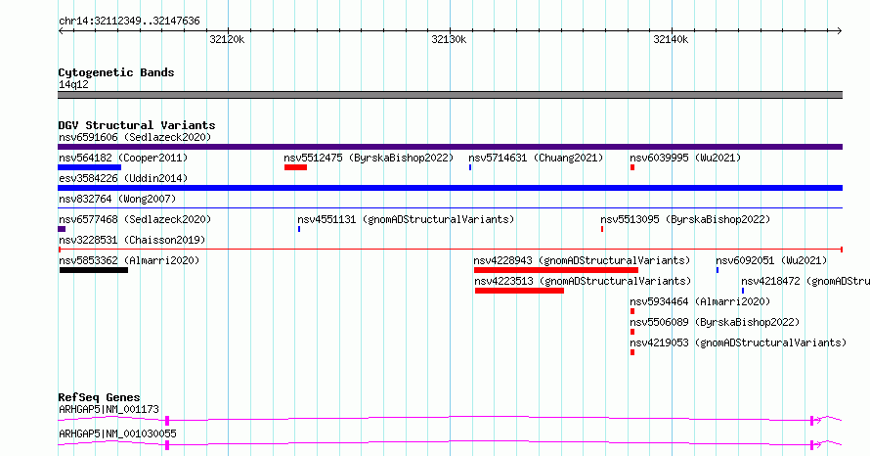Click the gray 14q12 cytogenetic band bar

click(450, 95)
